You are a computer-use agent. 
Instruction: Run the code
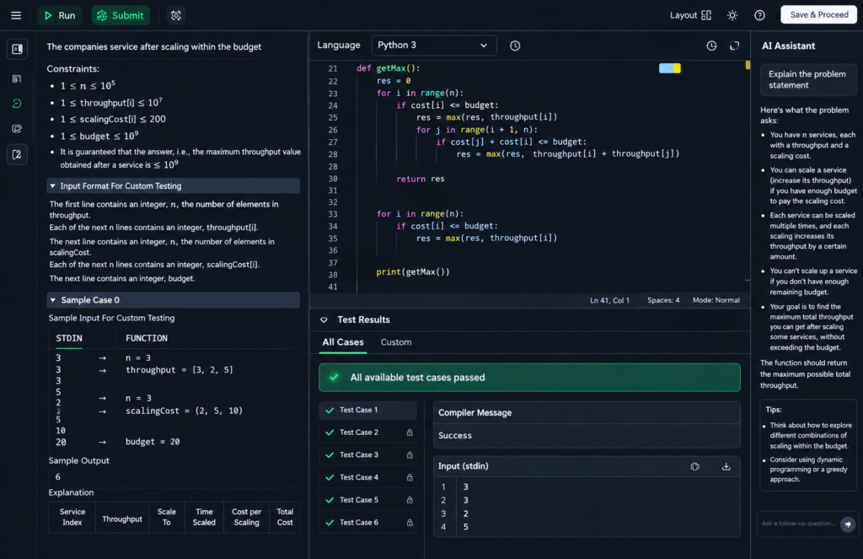pyautogui.click(x=60, y=15)
